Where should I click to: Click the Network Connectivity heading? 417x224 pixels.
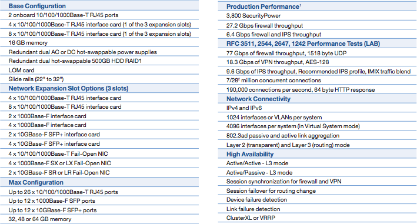coord(258,99)
